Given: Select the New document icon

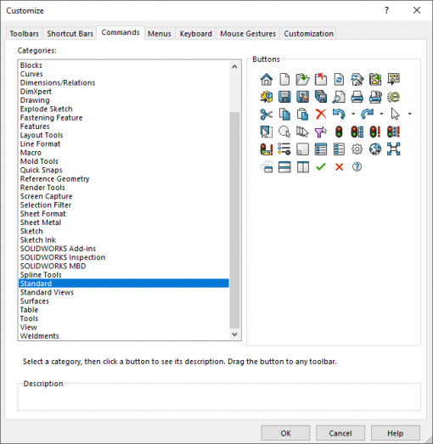Looking at the screenshot, I should [284, 79].
